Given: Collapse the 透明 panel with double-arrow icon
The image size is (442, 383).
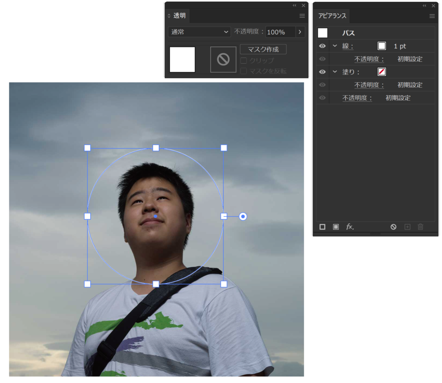Looking at the screenshot, I should click(294, 6).
